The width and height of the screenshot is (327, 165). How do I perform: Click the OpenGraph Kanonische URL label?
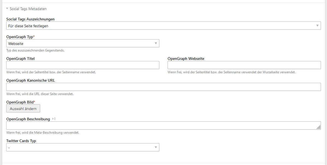click(31, 80)
